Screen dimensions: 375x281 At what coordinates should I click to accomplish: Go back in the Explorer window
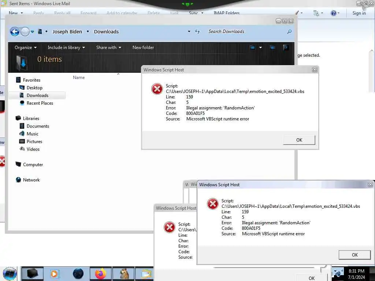(15, 31)
